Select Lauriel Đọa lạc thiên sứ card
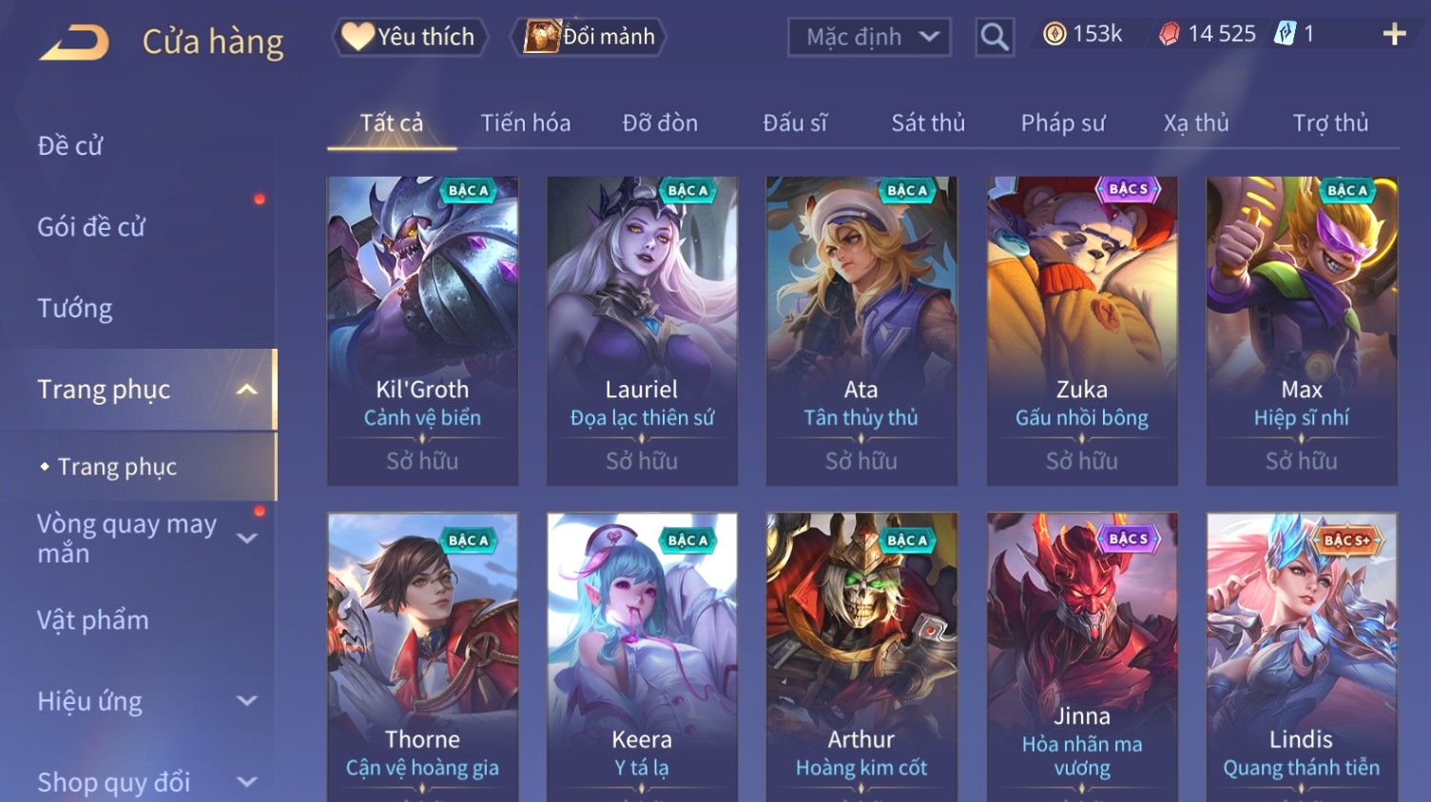 (642, 331)
